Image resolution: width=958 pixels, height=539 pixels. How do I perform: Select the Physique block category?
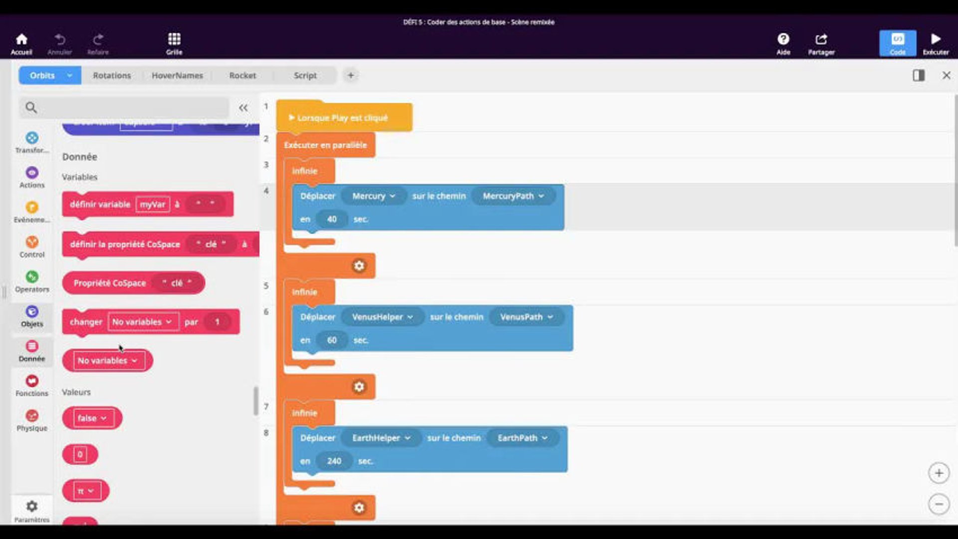[32, 421]
